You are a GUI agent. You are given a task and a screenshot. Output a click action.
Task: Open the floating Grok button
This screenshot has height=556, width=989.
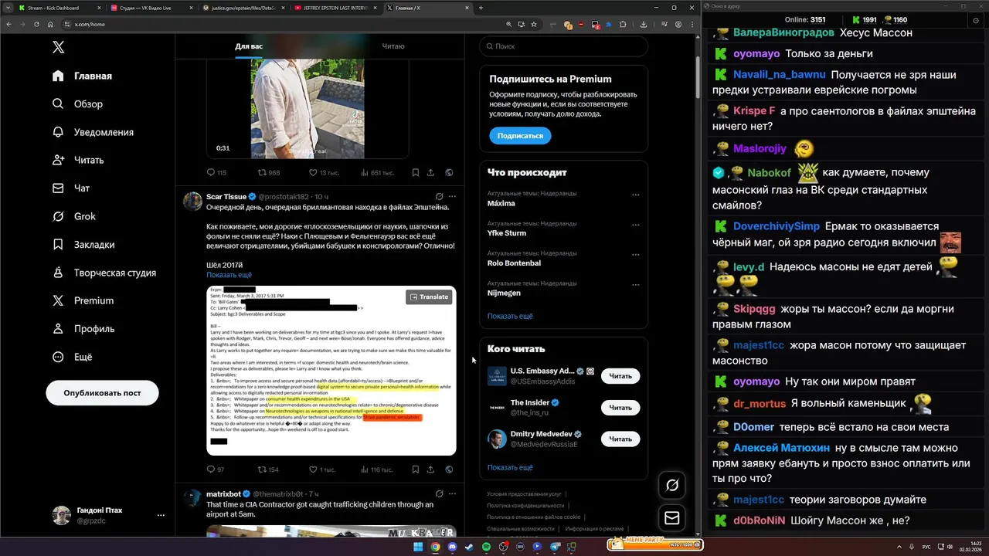pos(672,485)
